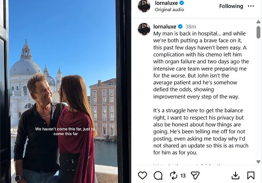This screenshot has height=183, width=262.
Task: Click the caption scrollbar thumb
Action: pyautogui.click(x=258, y=31)
